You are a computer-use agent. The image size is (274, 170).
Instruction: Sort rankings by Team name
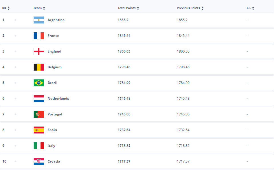39,8
